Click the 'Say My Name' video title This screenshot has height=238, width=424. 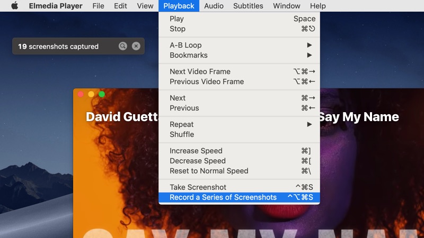tap(359, 117)
